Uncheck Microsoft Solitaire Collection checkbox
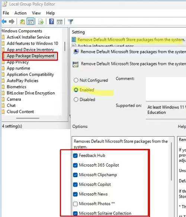186x217 pixels. (x=75, y=213)
